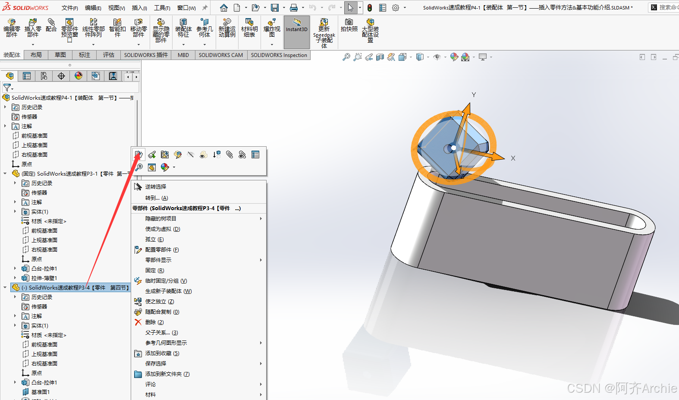Open the 零部件显示 submenu
679x400 pixels.
199,260
